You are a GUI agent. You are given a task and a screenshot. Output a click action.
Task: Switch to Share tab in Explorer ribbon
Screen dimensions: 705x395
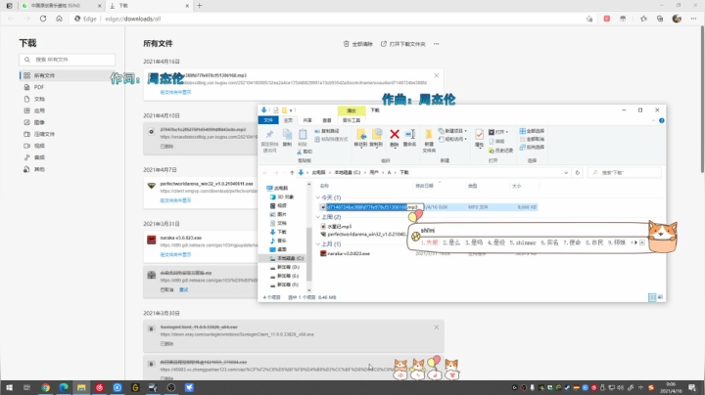pos(307,120)
